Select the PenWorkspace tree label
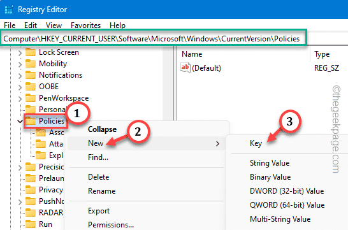 tap(64, 98)
